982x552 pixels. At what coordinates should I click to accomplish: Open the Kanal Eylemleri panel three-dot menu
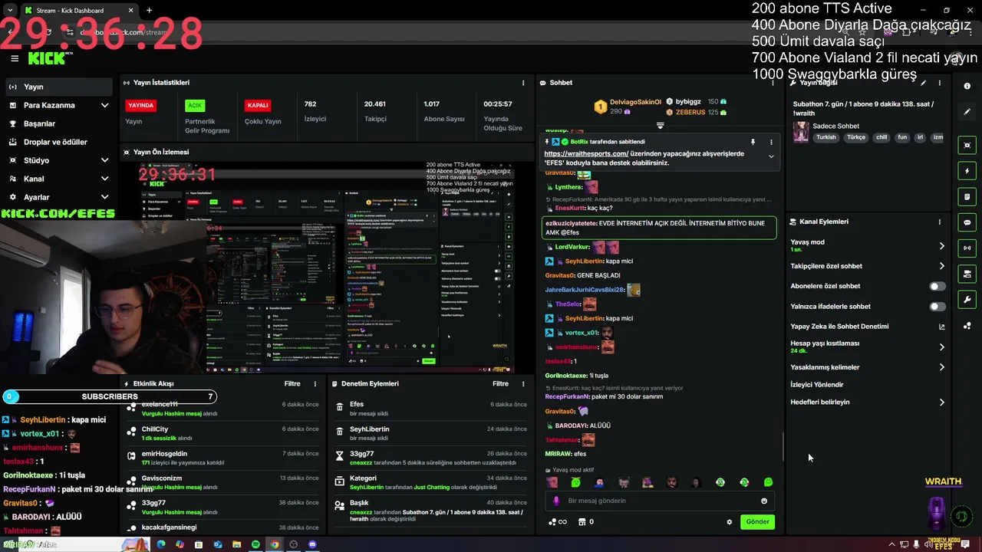[x=940, y=222]
